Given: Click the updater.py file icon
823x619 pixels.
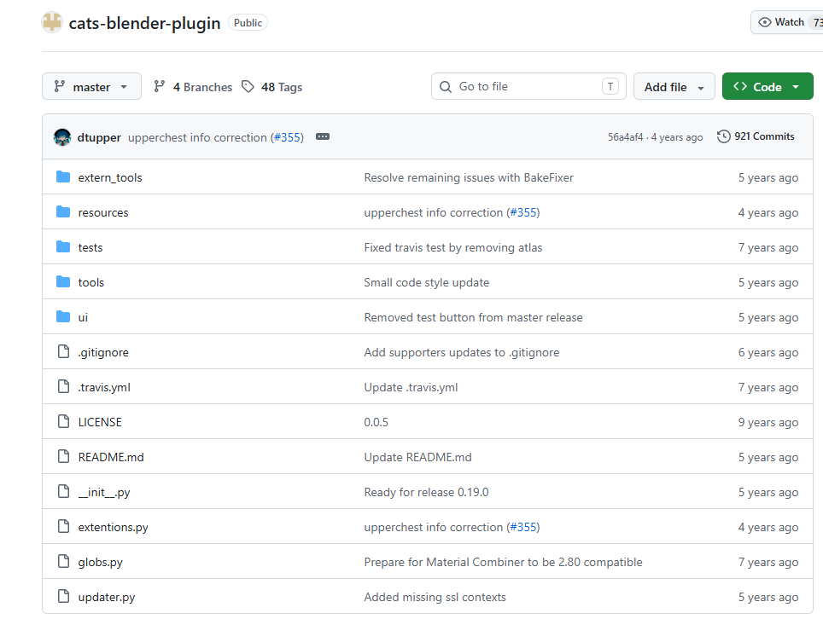Looking at the screenshot, I should (63, 596).
